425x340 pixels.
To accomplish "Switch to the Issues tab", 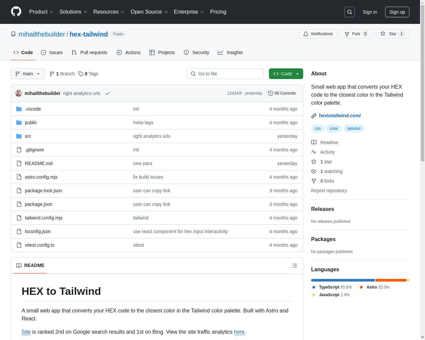I will click(x=52, y=52).
